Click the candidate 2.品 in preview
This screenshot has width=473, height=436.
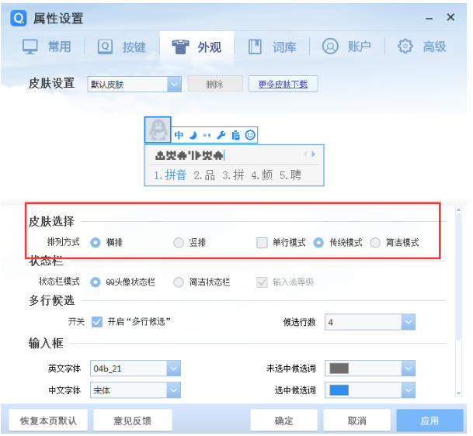(204, 175)
